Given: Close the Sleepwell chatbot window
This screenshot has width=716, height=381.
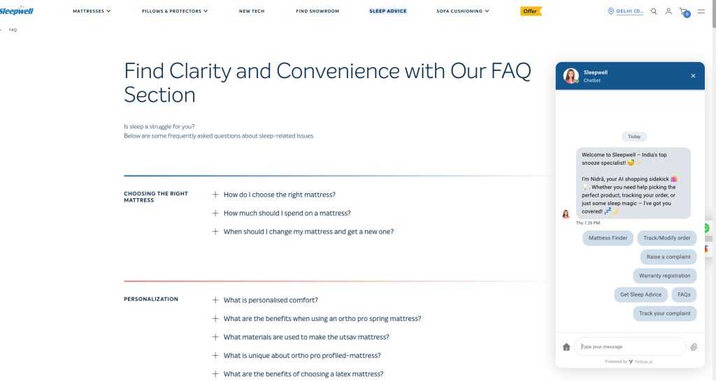Looking at the screenshot, I should coord(693,76).
